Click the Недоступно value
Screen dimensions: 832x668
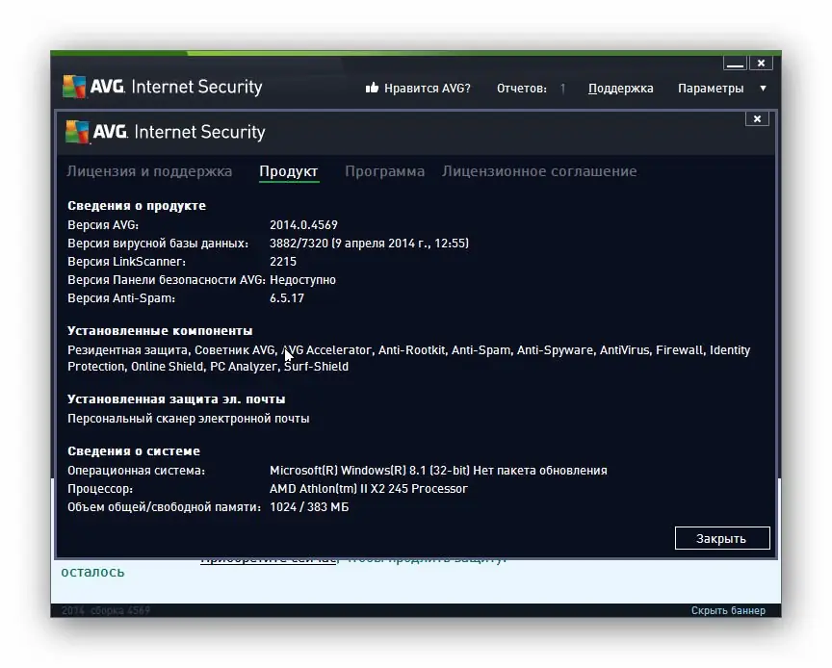302,279
